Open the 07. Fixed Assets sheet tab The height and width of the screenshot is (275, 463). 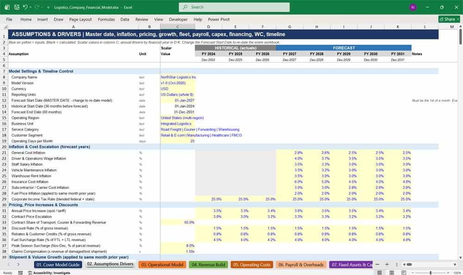tap(351, 265)
